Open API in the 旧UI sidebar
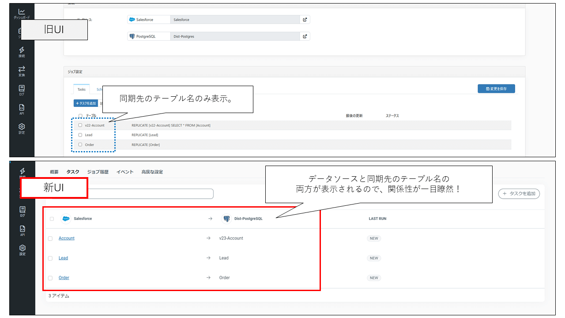The image size is (565, 318). [x=22, y=109]
